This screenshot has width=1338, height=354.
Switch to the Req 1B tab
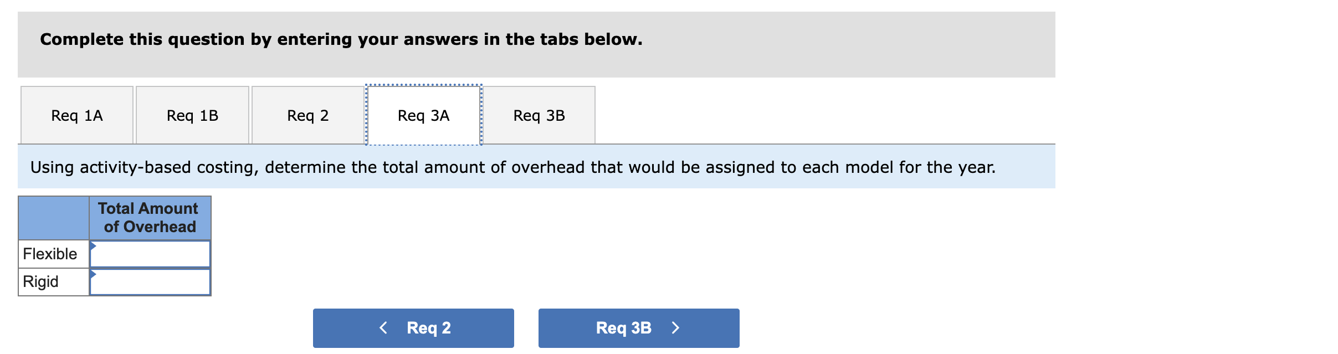click(x=192, y=115)
